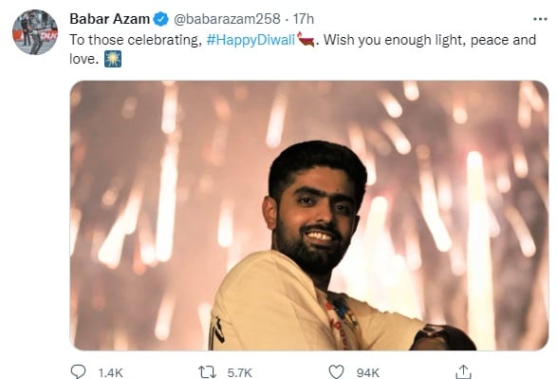
Task: Click the blue verified badge
Action: [161, 19]
